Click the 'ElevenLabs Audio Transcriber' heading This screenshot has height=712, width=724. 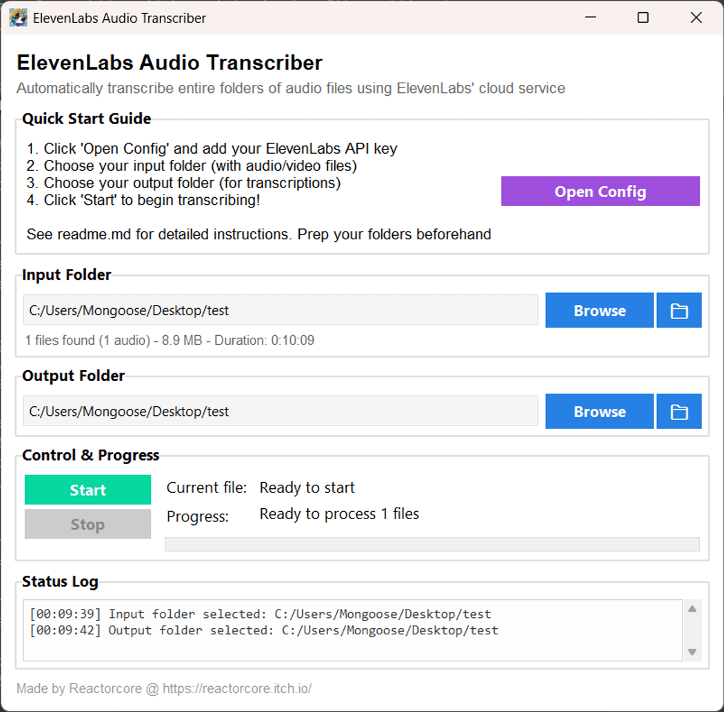point(170,63)
